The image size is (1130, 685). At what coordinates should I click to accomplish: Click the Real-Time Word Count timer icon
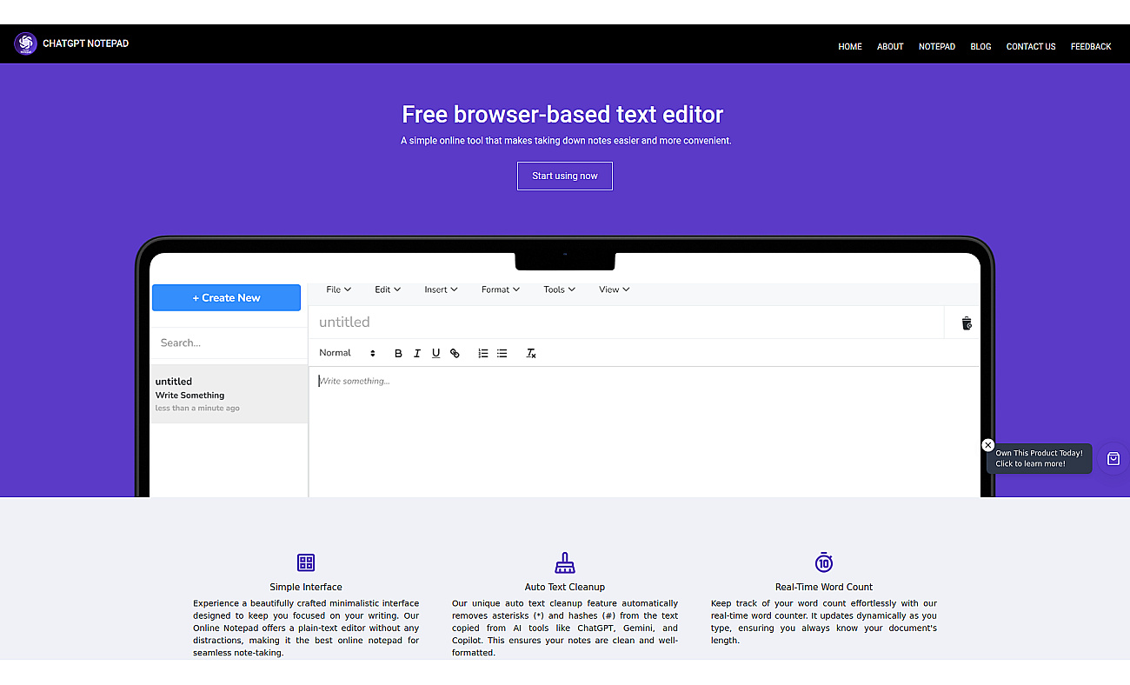coord(824,562)
